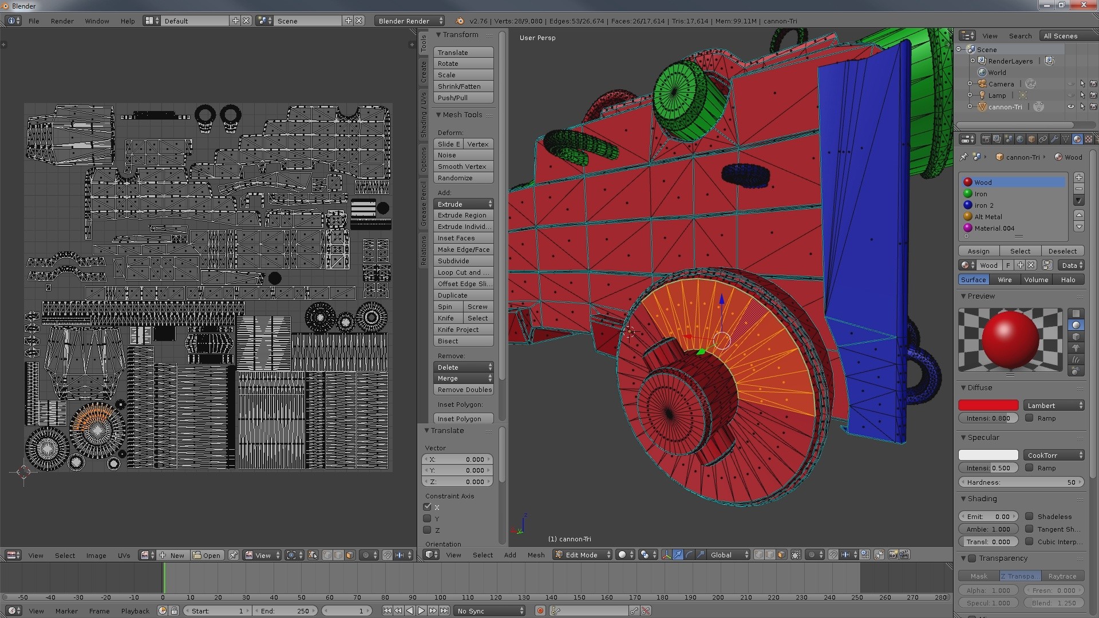
Task: Toggle the X constraint axis checkbox
Action: pos(428,506)
